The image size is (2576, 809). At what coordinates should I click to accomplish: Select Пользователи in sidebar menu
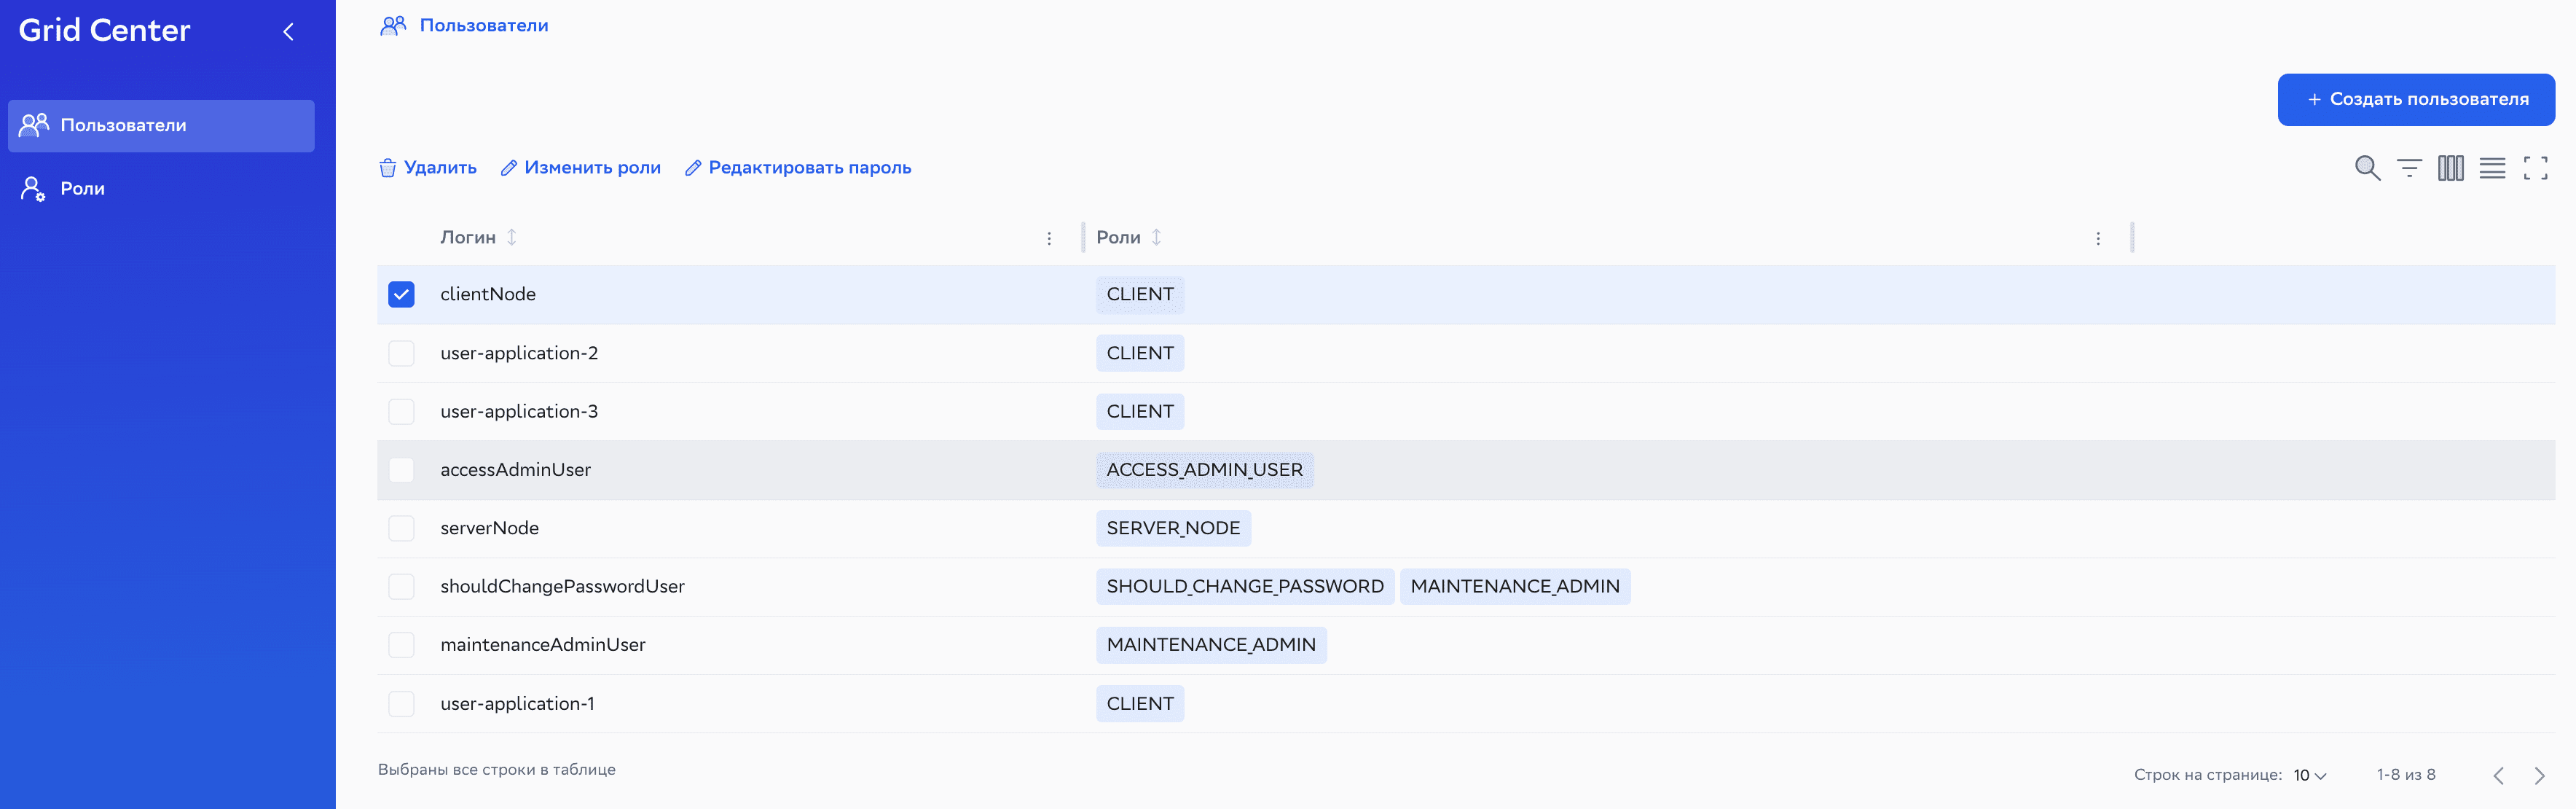pos(123,126)
